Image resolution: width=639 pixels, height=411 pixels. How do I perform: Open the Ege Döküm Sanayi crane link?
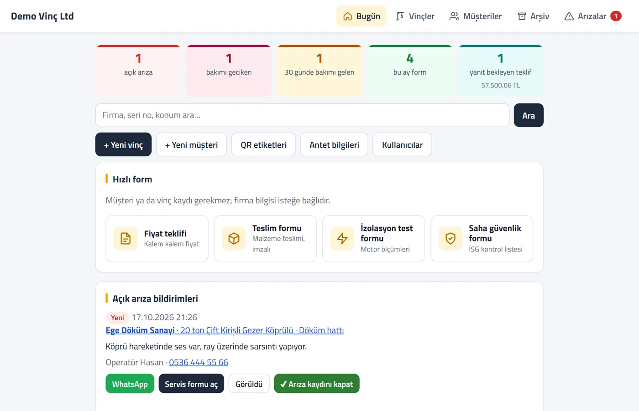click(225, 330)
